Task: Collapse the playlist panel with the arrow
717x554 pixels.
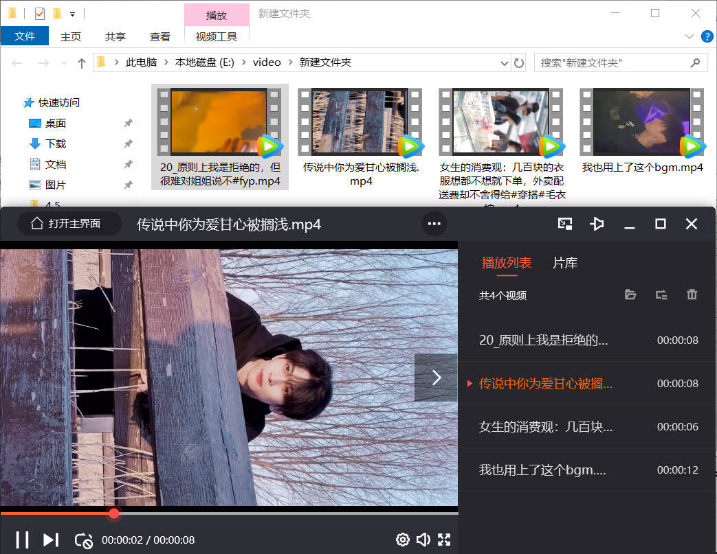Action: click(x=436, y=378)
